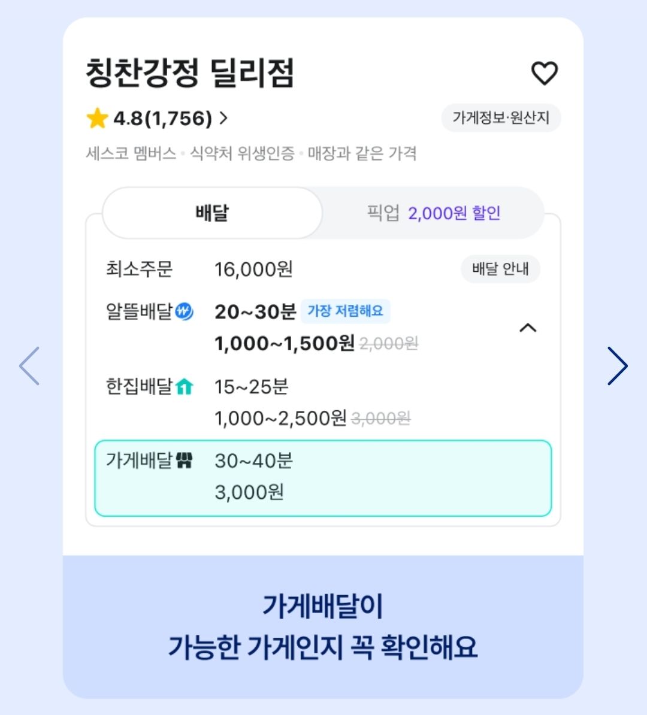Switch to the 픽업 2,000원 할인 tab
The height and width of the screenshot is (715, 647).
coord(433,213)
